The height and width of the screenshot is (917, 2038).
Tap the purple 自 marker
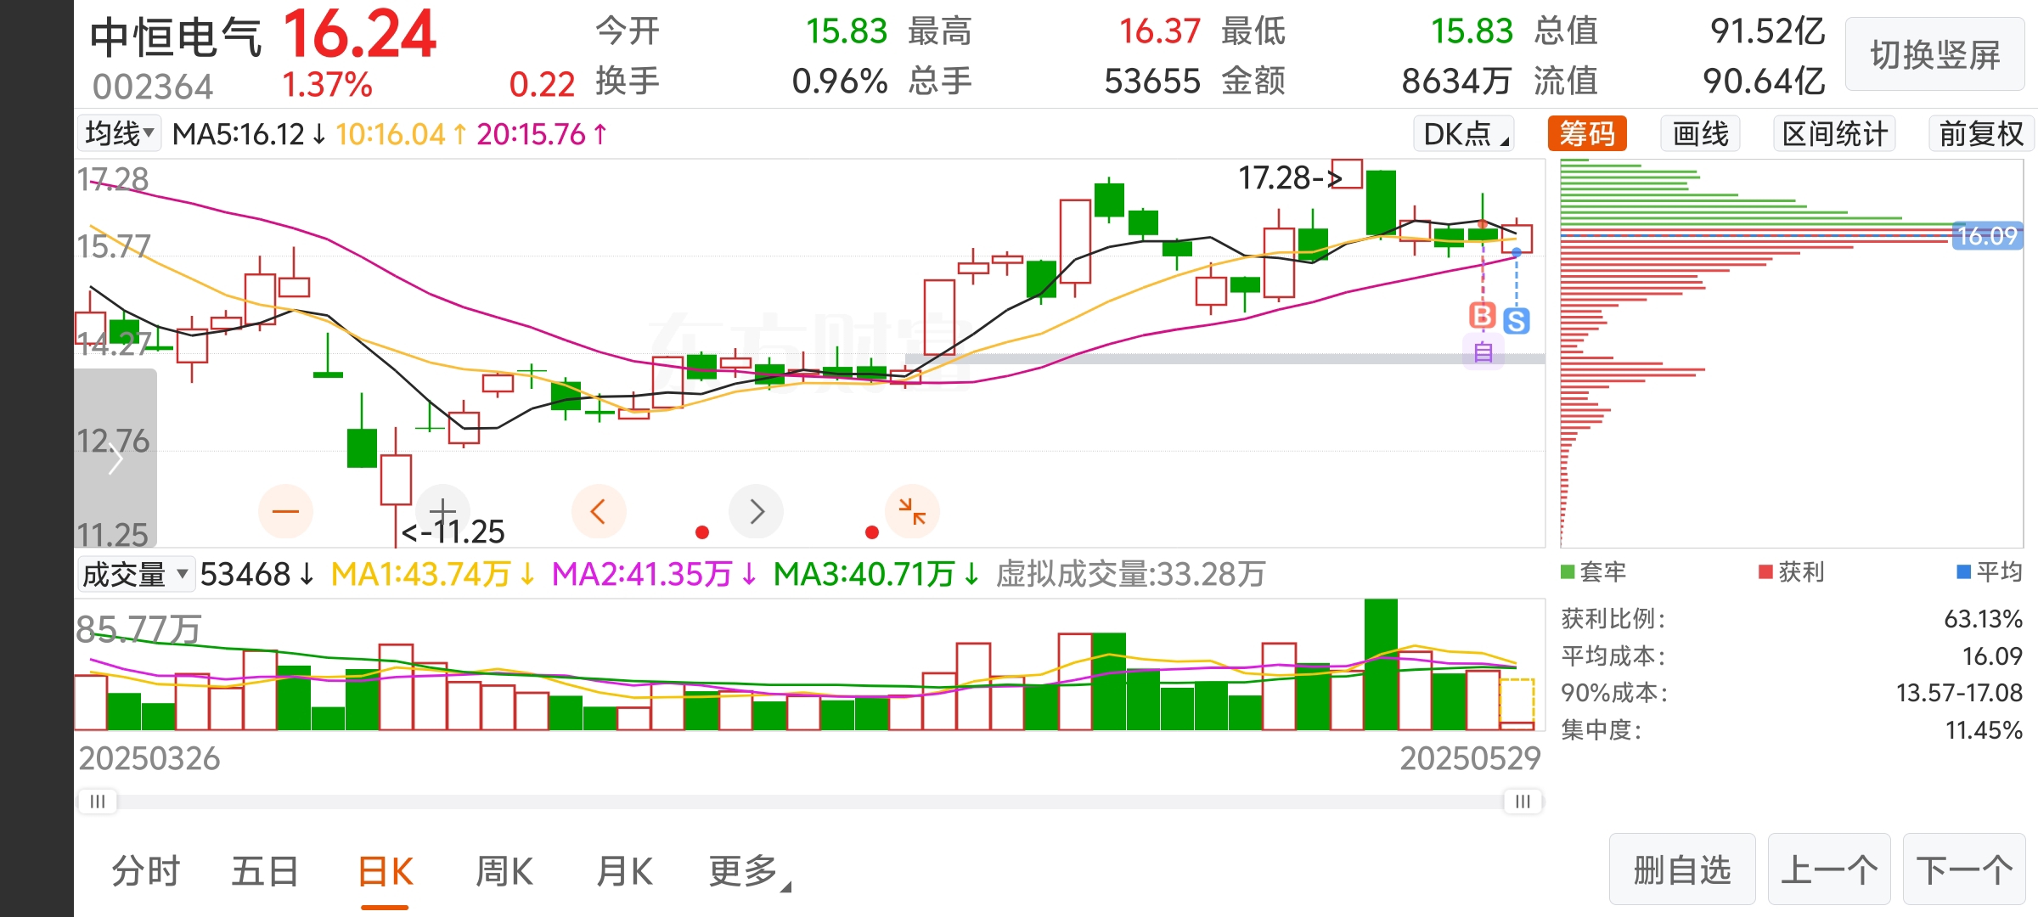tap(1483, 352)
